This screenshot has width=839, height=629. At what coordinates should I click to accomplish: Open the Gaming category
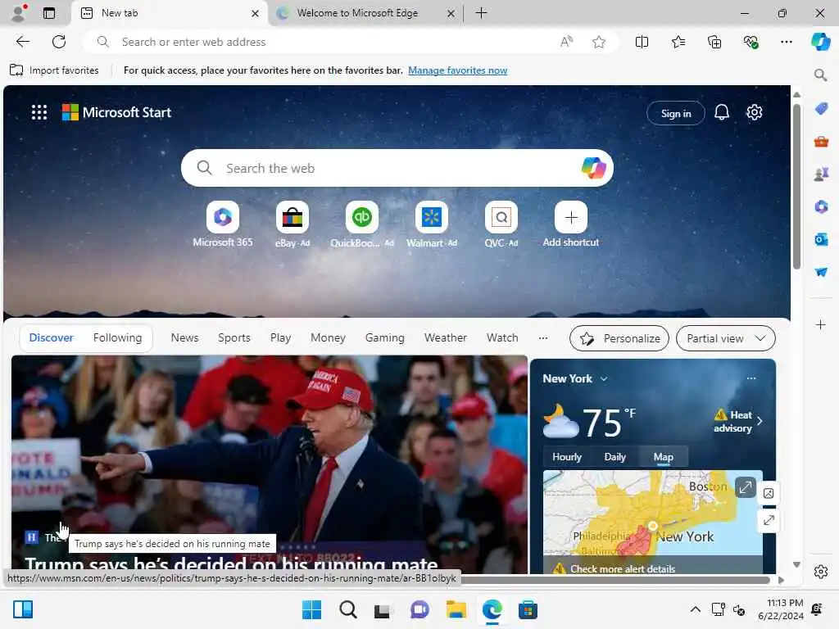(385, 338)
